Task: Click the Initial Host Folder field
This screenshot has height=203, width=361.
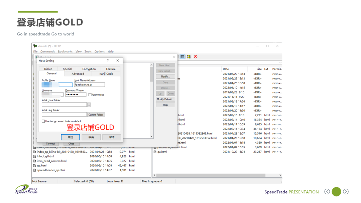Action: (x=64, y=114)
